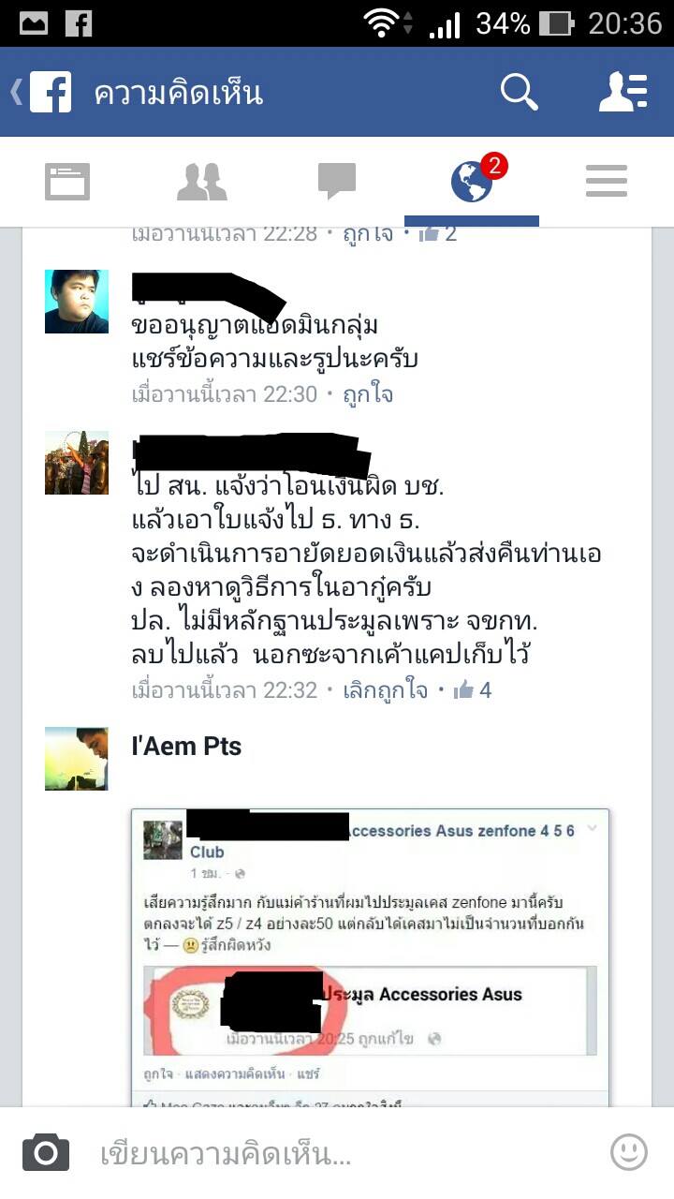Viewport: 674px width, 1199px height.
Task: Open the friends list icon in header
Action: click(623, 92)
